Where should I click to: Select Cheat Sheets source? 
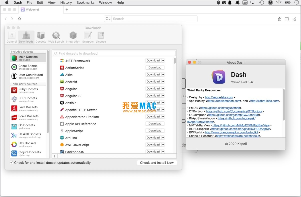point(28,67)
